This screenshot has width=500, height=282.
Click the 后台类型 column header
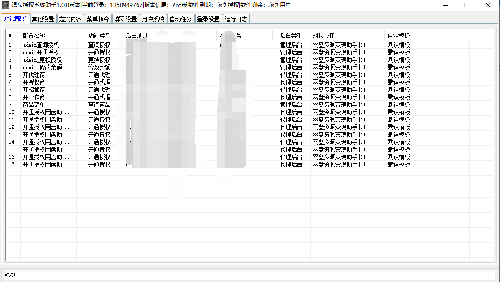point(291,35)
